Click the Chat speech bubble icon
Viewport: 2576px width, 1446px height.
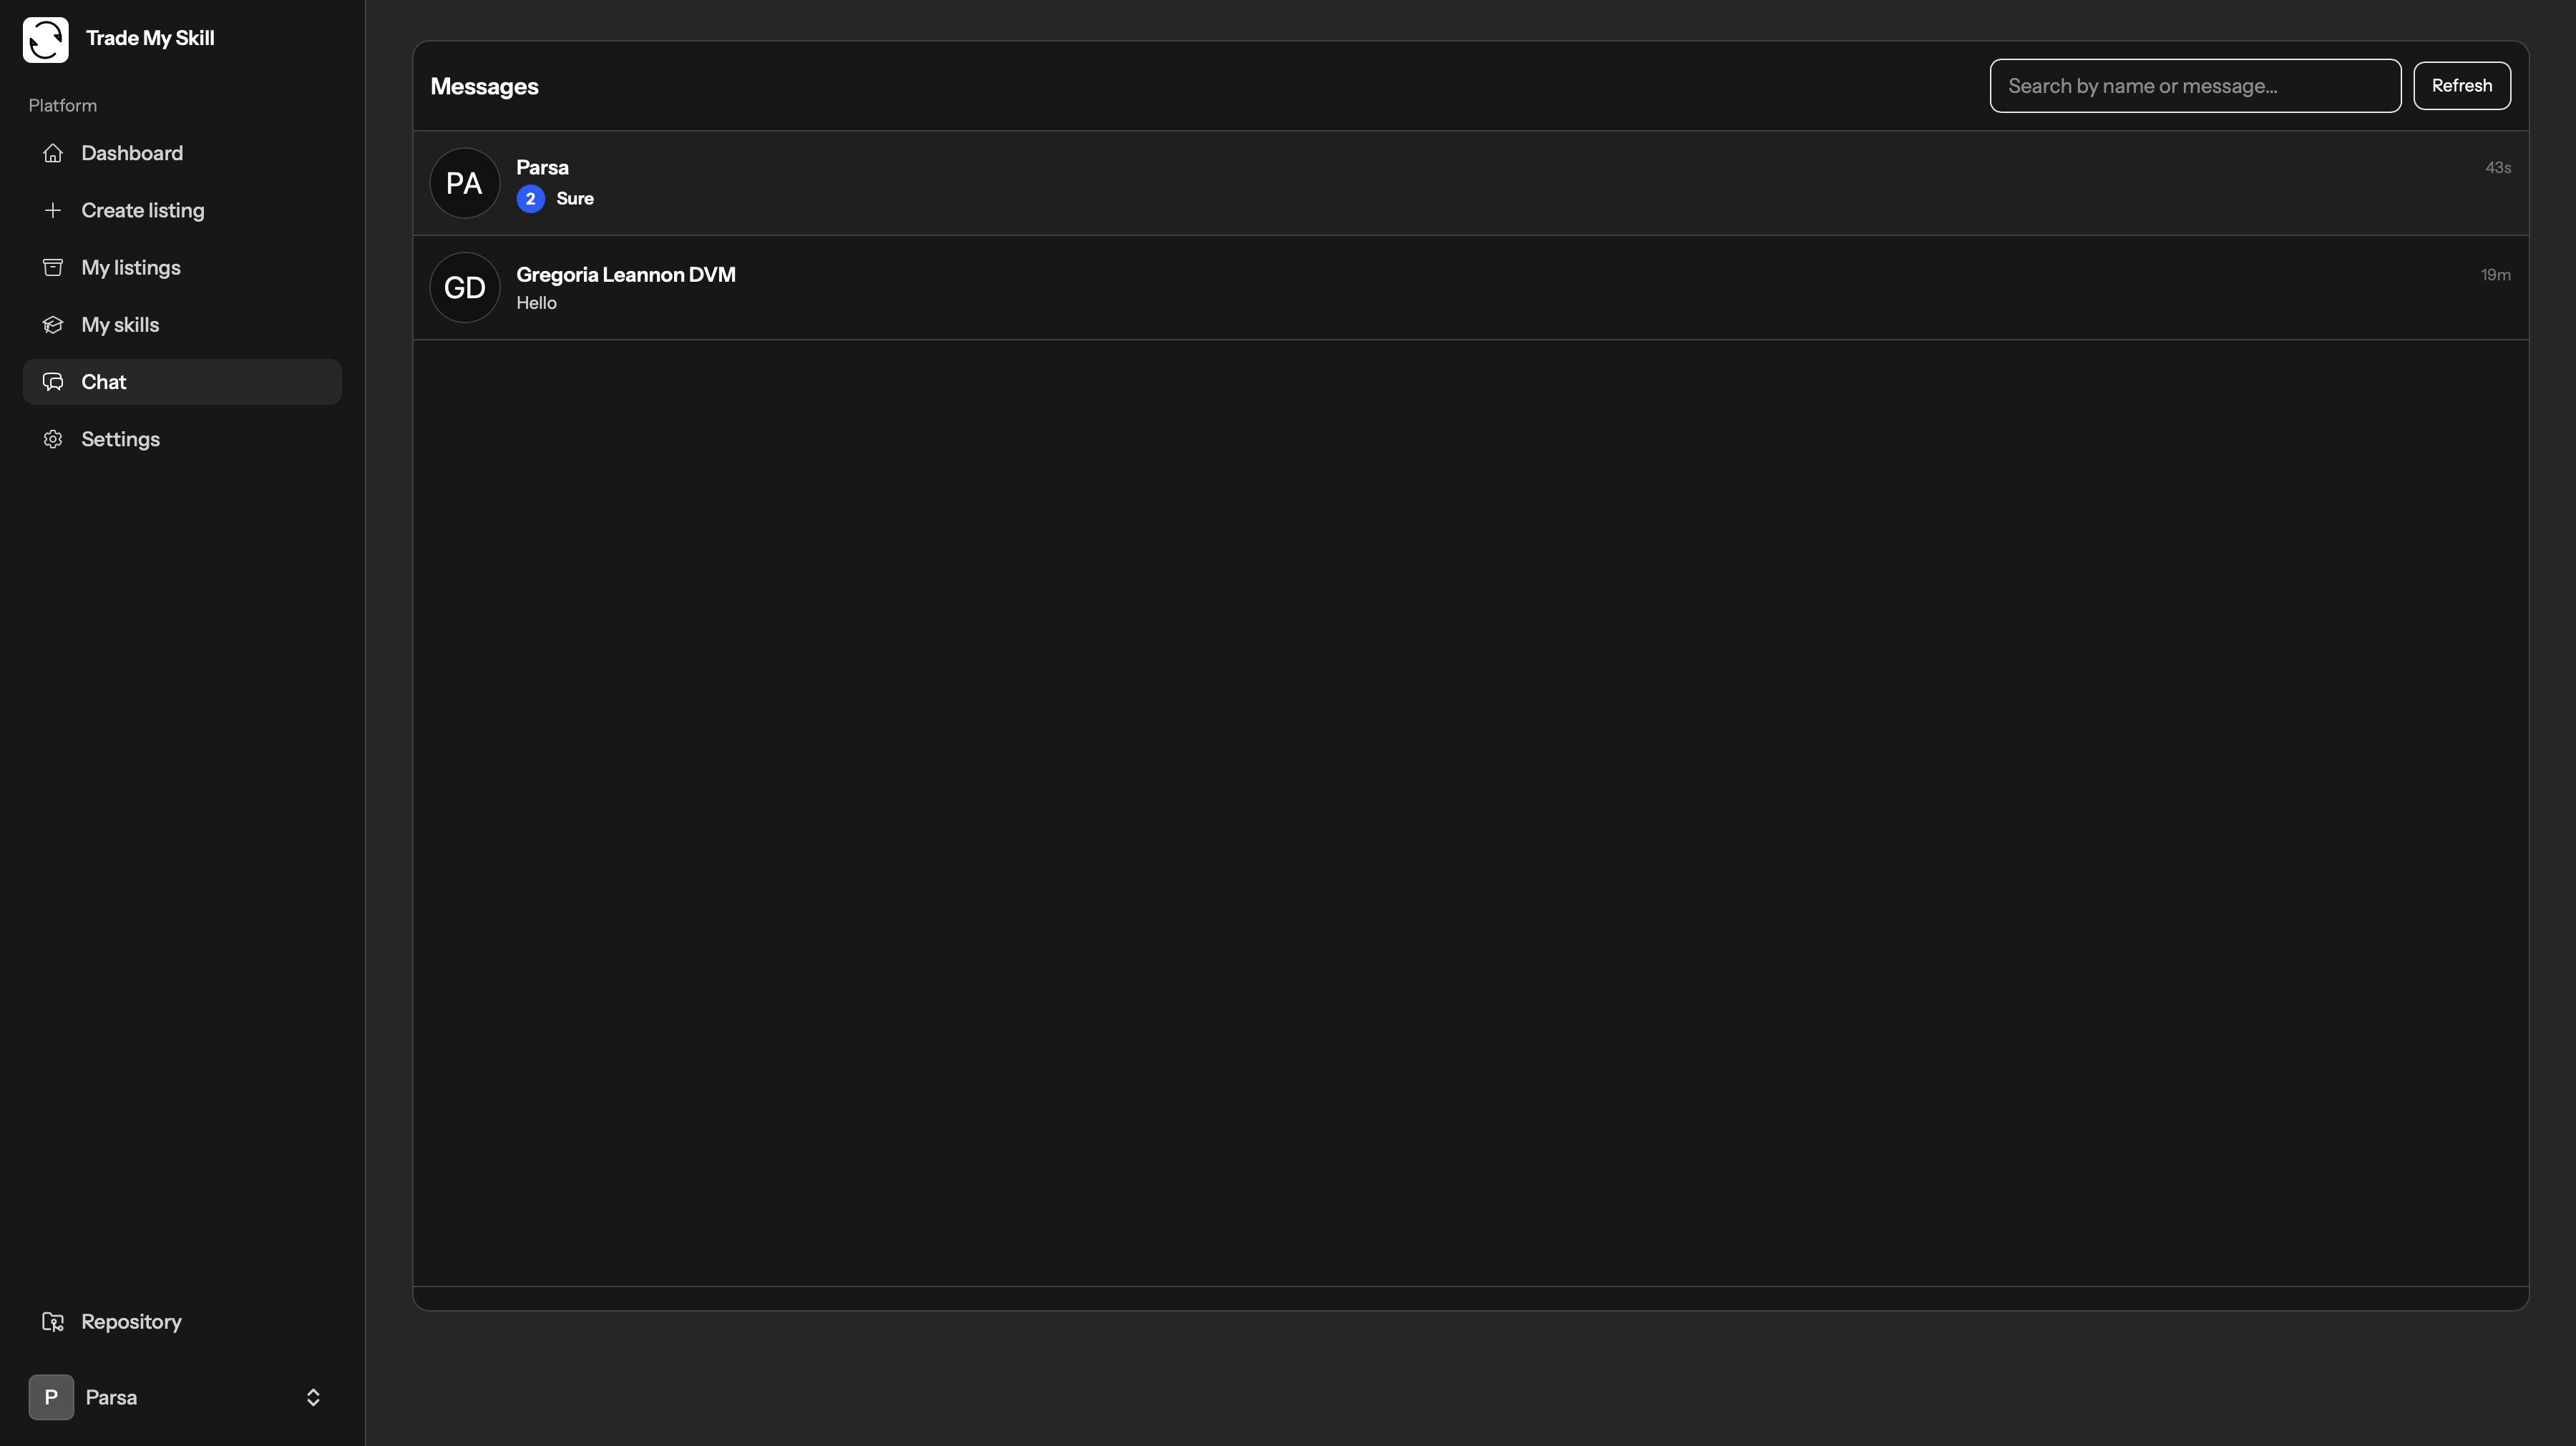click(53, 382)
